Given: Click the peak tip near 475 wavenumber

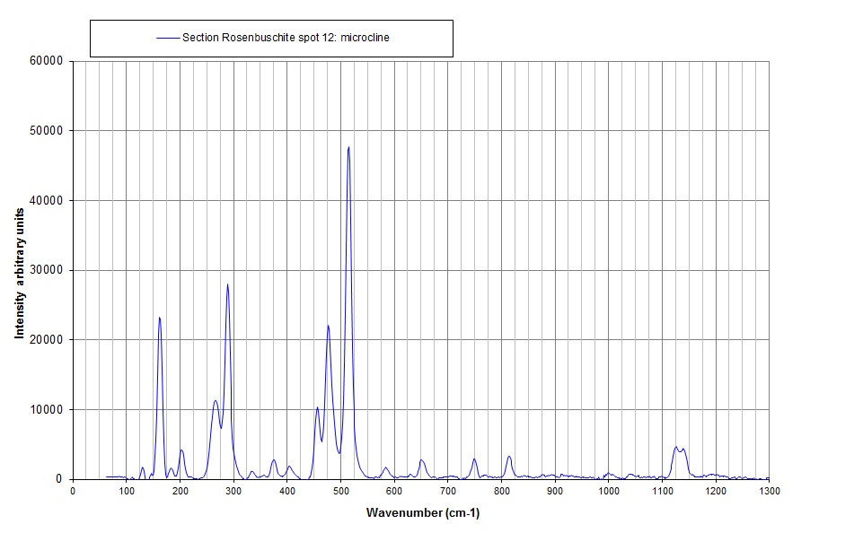Looking at the screenshot, I should pos(329,326).
